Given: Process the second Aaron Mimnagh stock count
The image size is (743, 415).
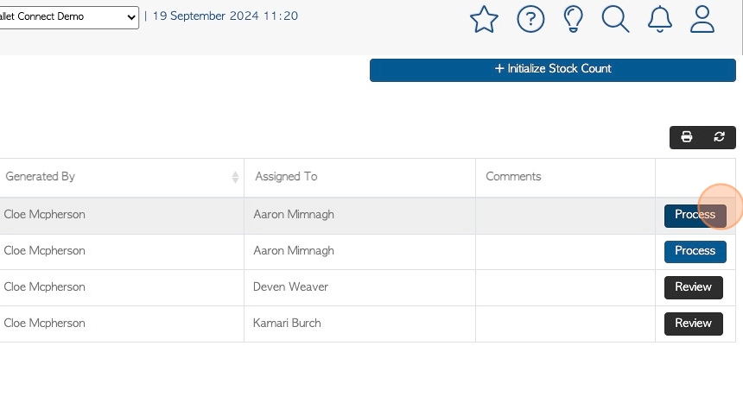Looking at the screenshot, I should [x=695, y=252].
